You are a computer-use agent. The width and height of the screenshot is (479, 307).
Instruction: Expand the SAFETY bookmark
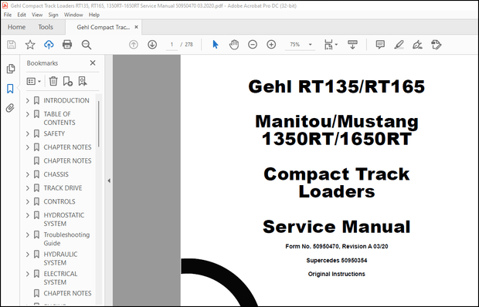(x=28, y=133)
